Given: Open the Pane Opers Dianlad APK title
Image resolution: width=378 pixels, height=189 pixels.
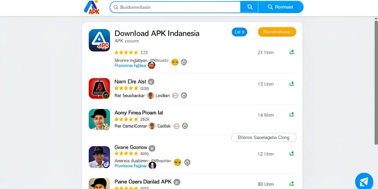Looking at the screenshot, I should point(143,182).
